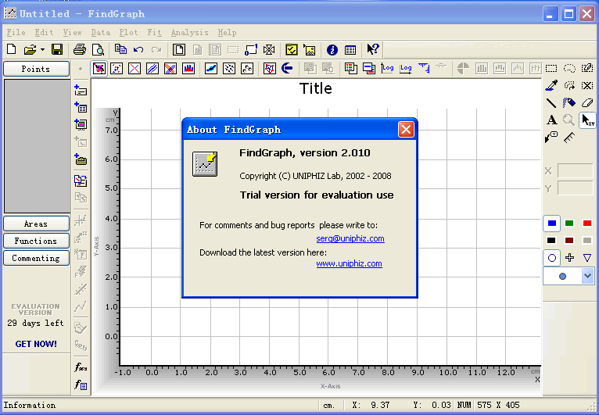The width and height of the screenshot is (599, 415).
Task: Select the circle marker shape
Action: coord(551,258)
